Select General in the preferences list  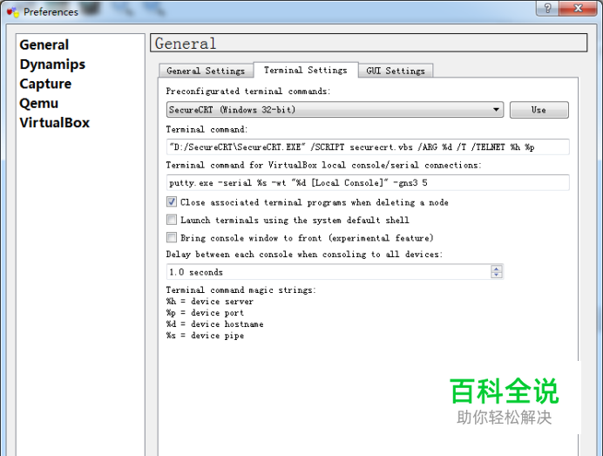coord(44,44)
